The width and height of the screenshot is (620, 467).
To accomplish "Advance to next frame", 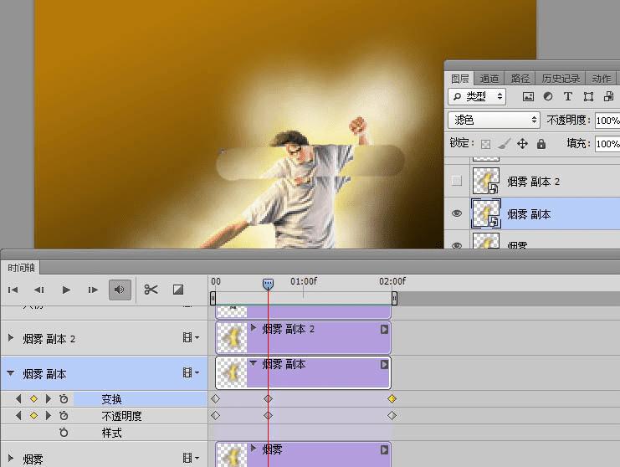I will click(x=93, y=290).
